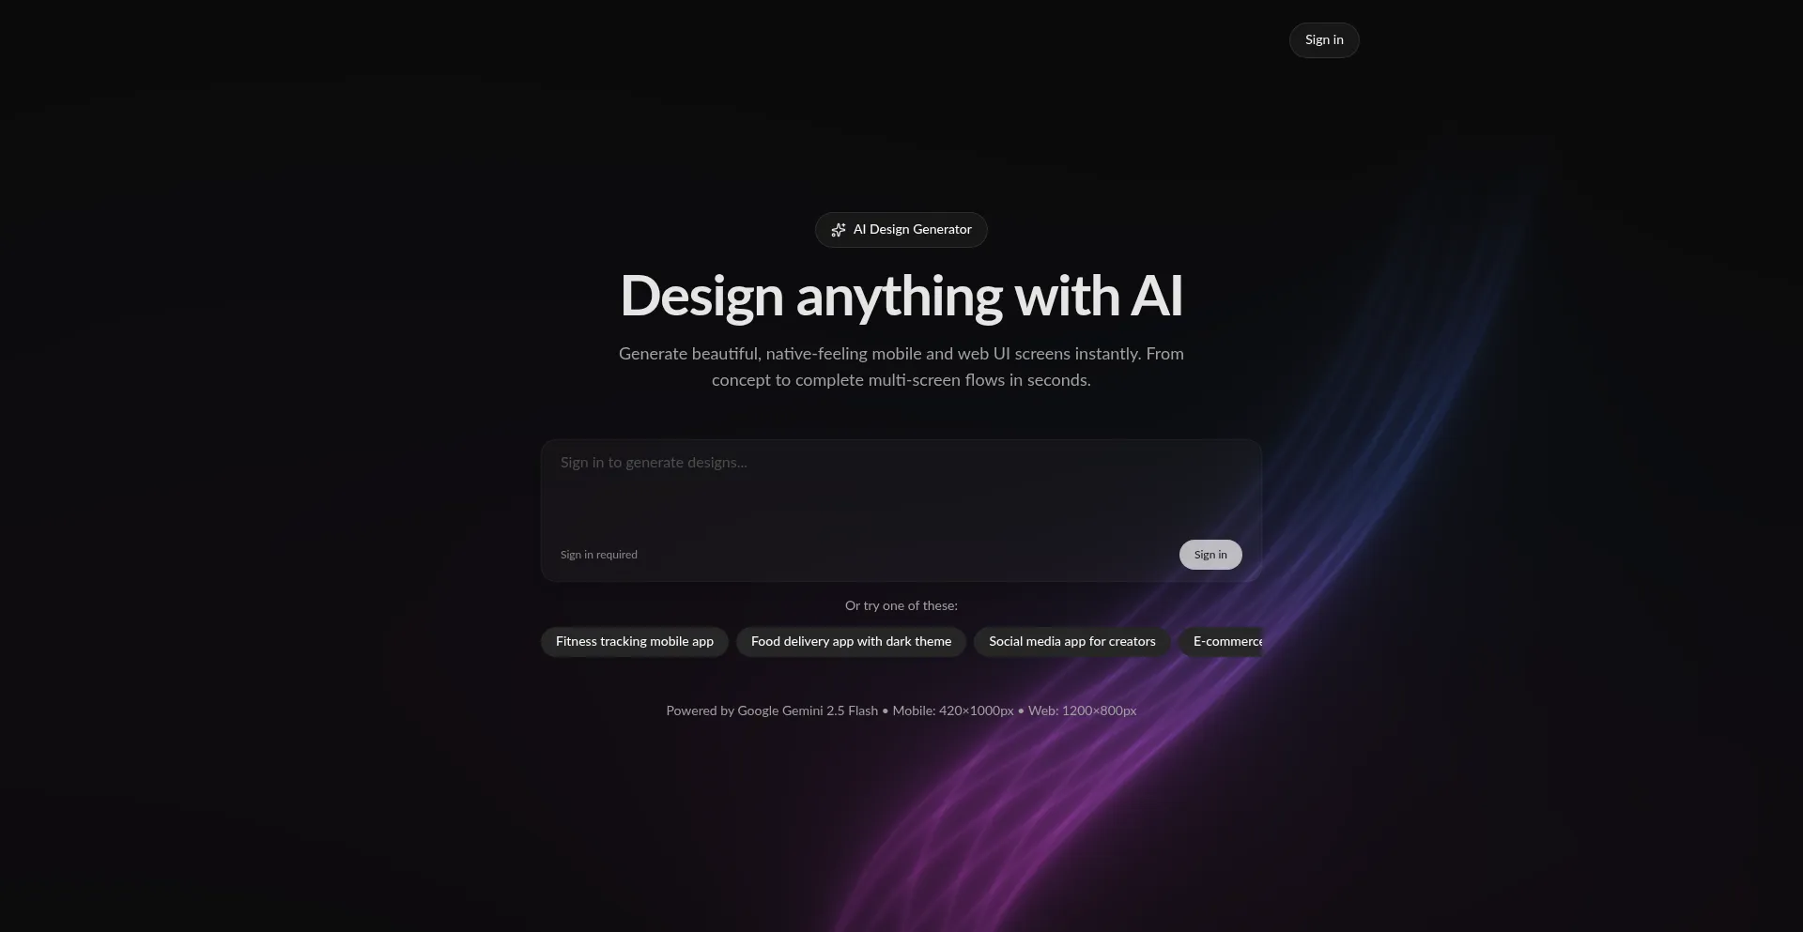Select the AI Design Generator badge
This screenshot has height=932, width=1803.
(x=901, y=230)
